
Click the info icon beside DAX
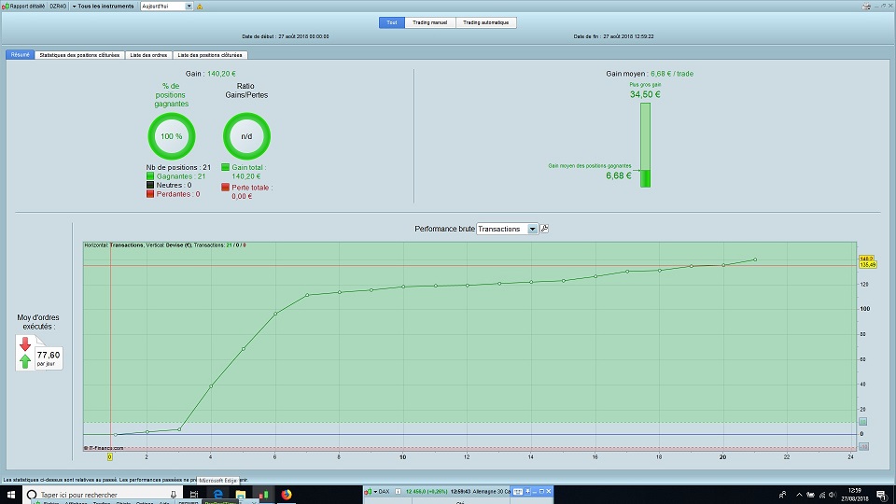coord(399,492)
